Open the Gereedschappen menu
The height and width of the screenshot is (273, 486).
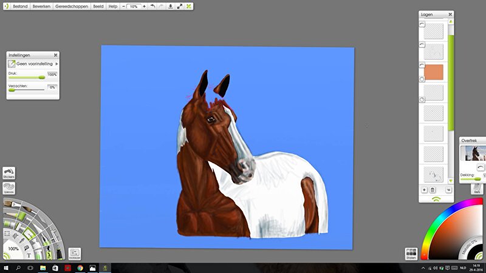[x=71, y=6]
